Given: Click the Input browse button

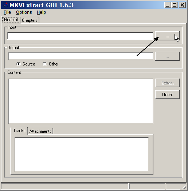Looking at the screenshot, I should (167, 36).
